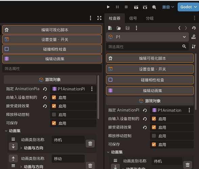Delete 移动 animation entry in left panel

click(90, 165)
